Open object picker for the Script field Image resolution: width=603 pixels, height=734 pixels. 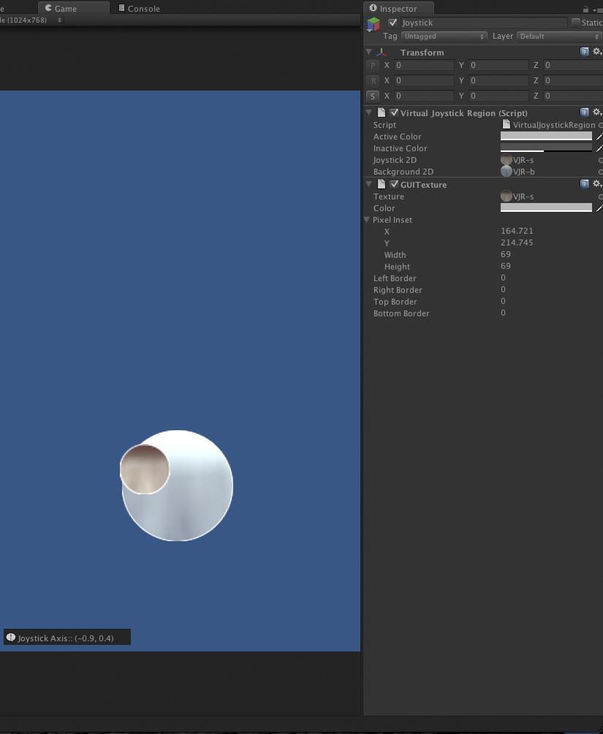[x=601, y=126]
